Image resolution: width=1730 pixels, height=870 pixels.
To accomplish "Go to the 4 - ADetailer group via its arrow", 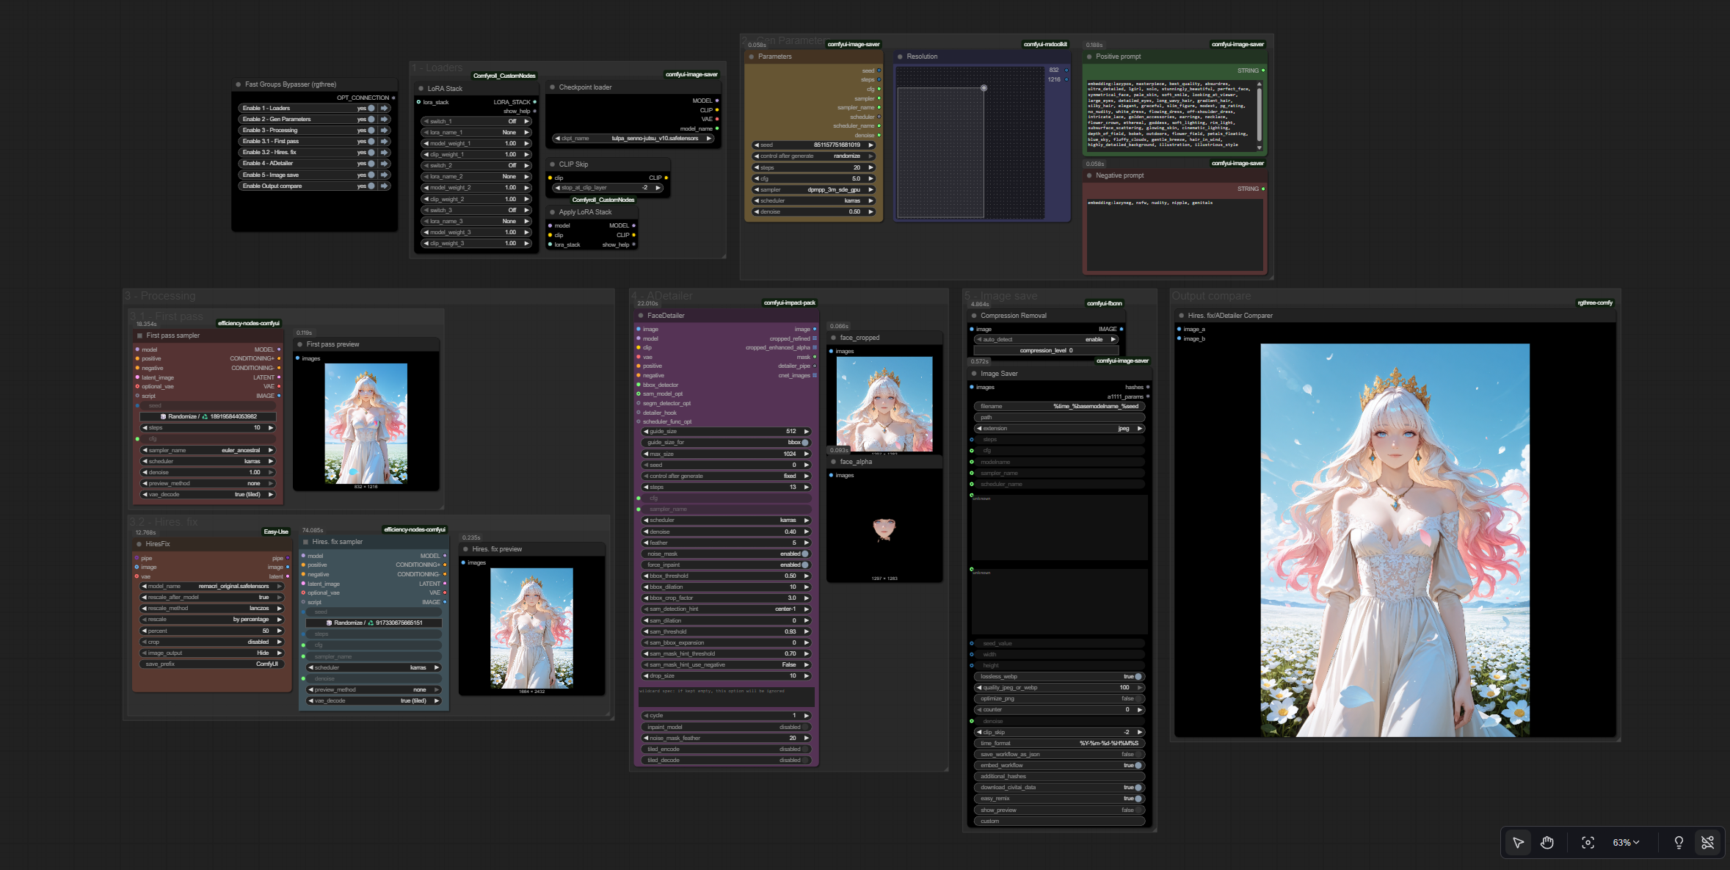I will (x=384, y=164).
